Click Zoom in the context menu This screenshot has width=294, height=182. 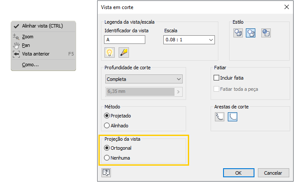click(x=28, y=37)
